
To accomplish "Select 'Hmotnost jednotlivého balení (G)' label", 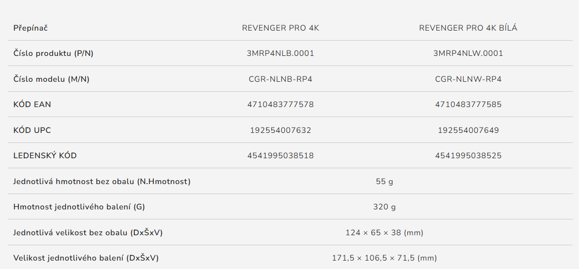I will coord(79,207).
